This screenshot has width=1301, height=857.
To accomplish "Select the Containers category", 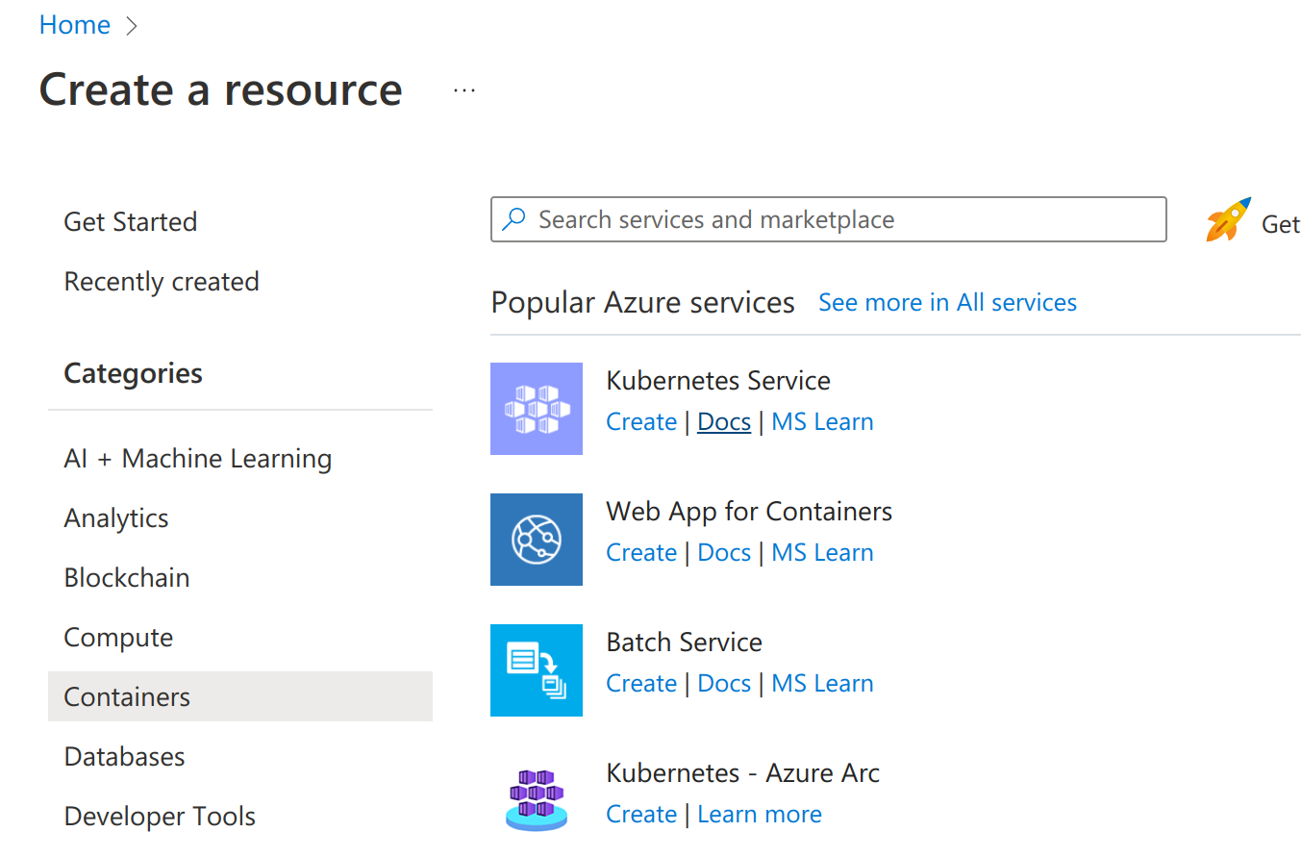I will coord(240,696).
